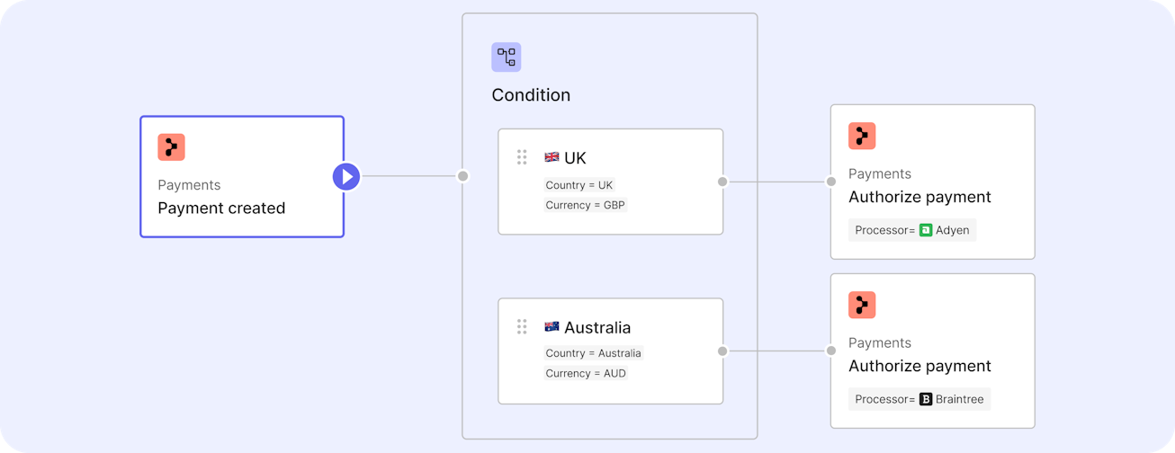Click the Braintree processor logo

pos(926,399)
